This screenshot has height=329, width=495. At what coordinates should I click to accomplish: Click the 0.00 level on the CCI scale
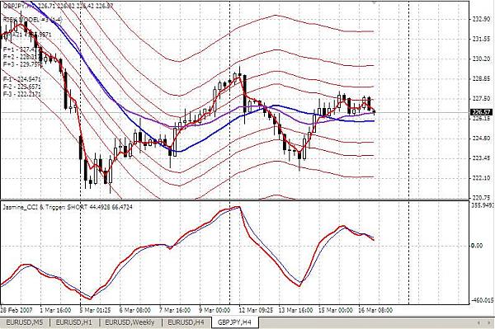pyautogui.click(x=477, y=246)
